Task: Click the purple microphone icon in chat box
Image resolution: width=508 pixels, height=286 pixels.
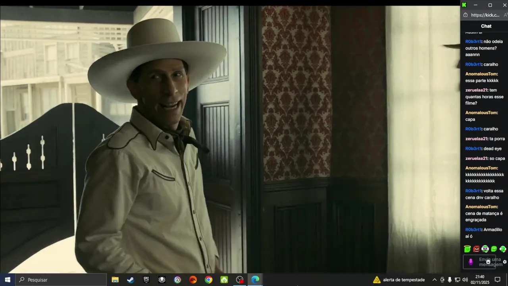Action: (471, 262)
